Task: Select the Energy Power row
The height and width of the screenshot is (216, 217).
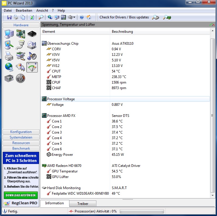Action: (x=125, y=155)
